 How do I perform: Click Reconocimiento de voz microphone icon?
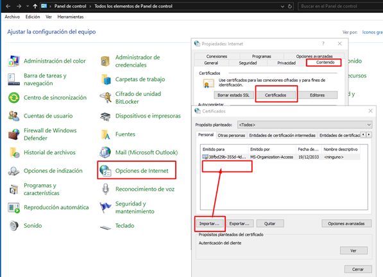(x=105, y=189)
